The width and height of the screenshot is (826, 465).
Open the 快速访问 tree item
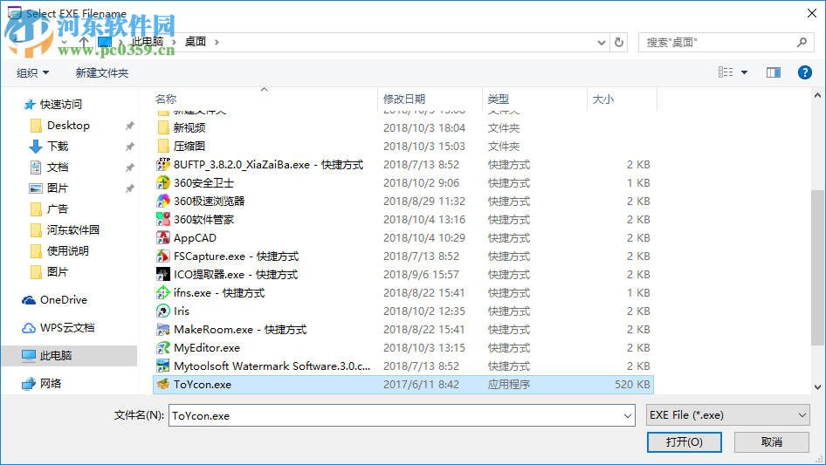tap(60, 105)
